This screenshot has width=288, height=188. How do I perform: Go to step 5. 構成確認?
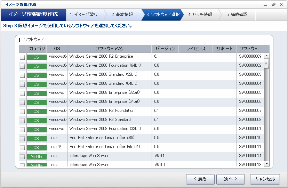(237, 15)
